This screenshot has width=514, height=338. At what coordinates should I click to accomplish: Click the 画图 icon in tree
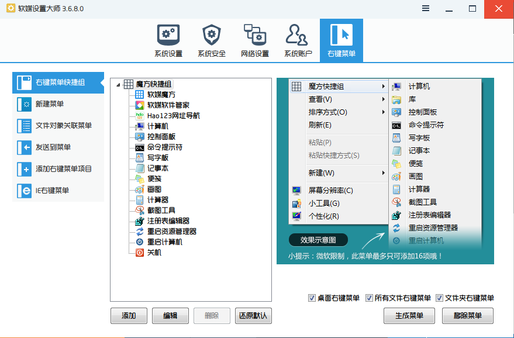[x=139, y=189]
